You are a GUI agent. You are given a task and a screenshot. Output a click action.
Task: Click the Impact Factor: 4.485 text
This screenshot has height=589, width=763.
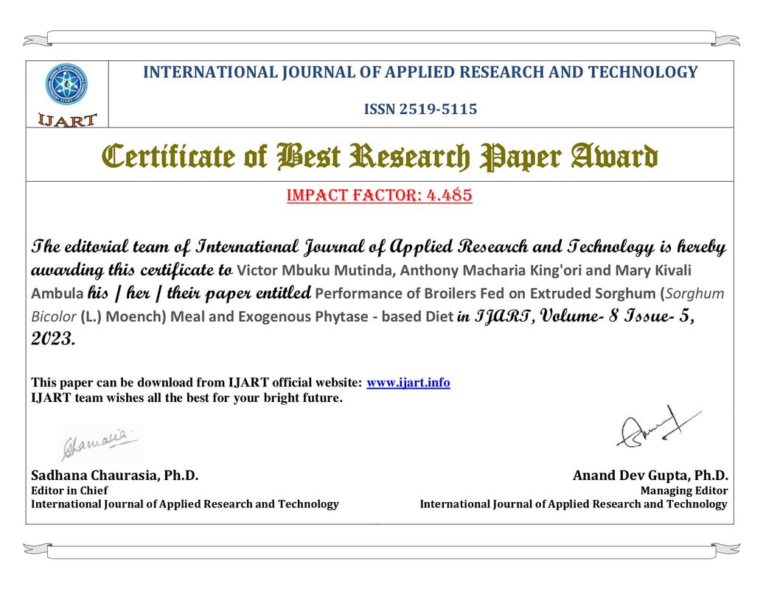[x=380, y=195]
